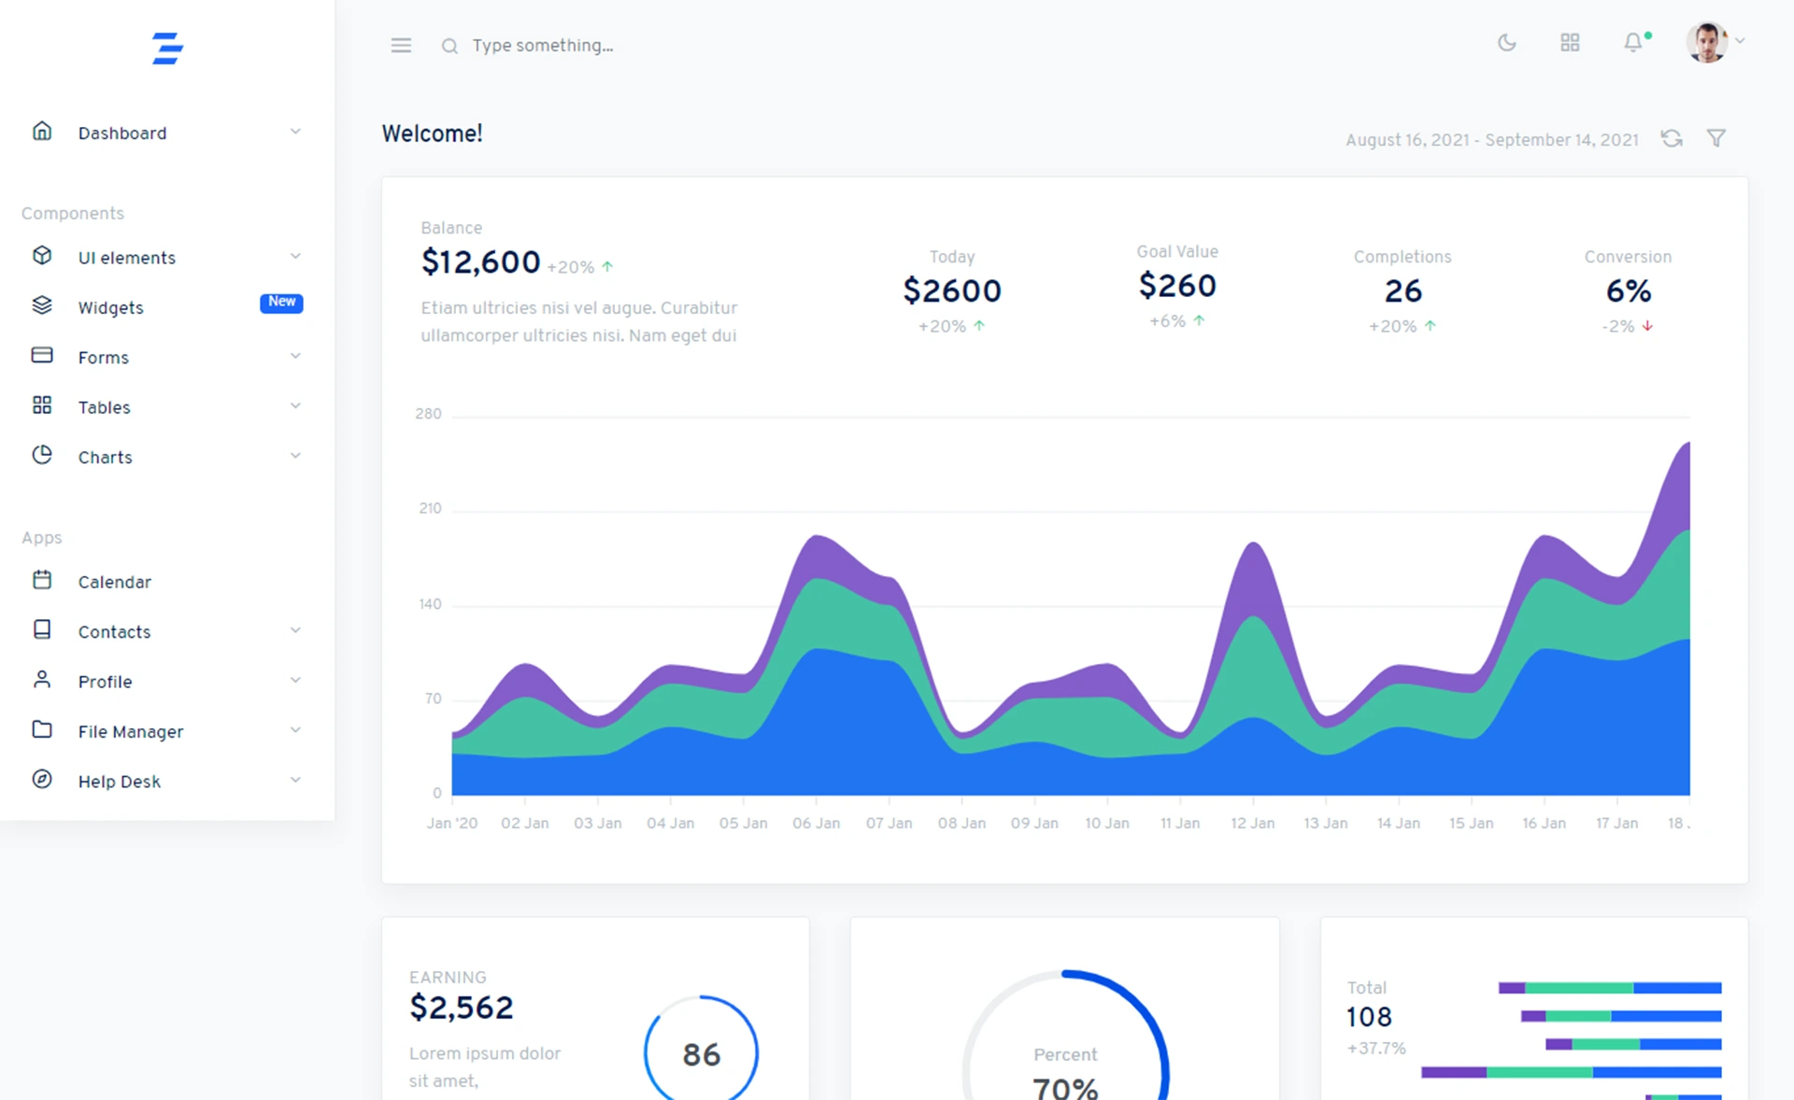Open the profile avatar dropdown

pyautogui.click(x=1707, y=42)
